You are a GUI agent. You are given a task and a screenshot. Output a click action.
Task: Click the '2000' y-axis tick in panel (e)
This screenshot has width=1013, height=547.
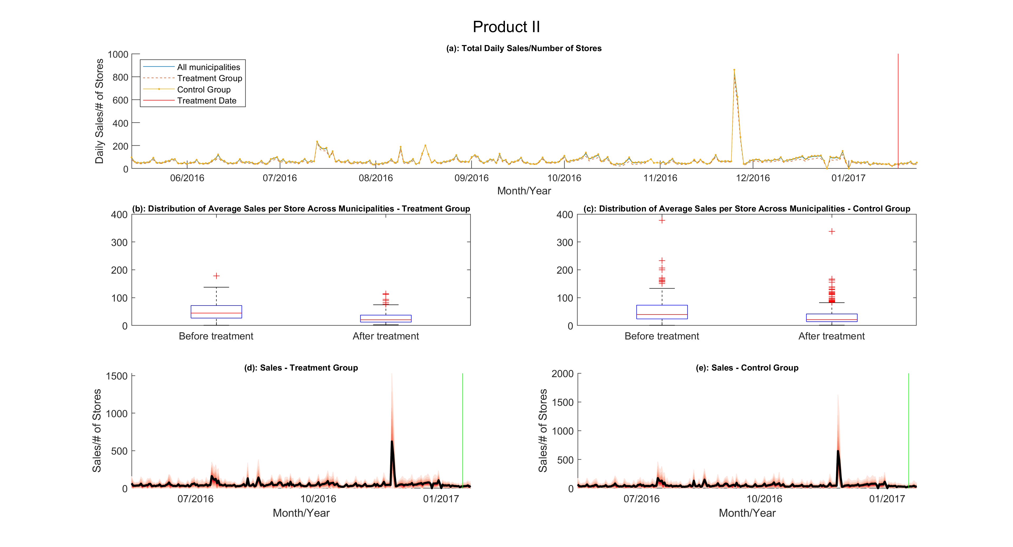click(x=562, y=374)
